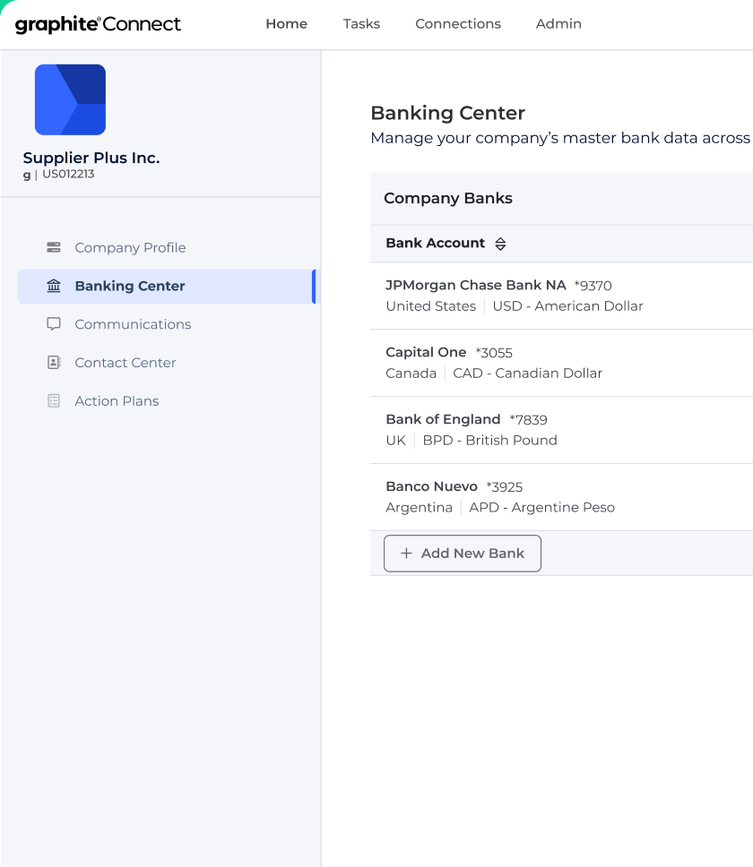Click APD - Argentine Peso currency text
Viewport: 753px width, 867px height.
[x=541, y=508]
